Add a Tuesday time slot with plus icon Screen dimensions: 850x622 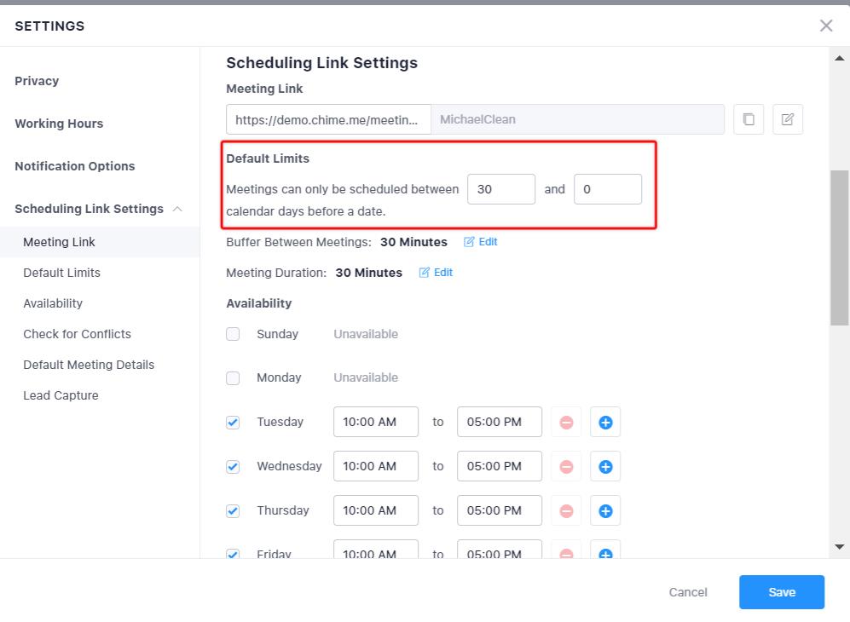click(605, 422)
